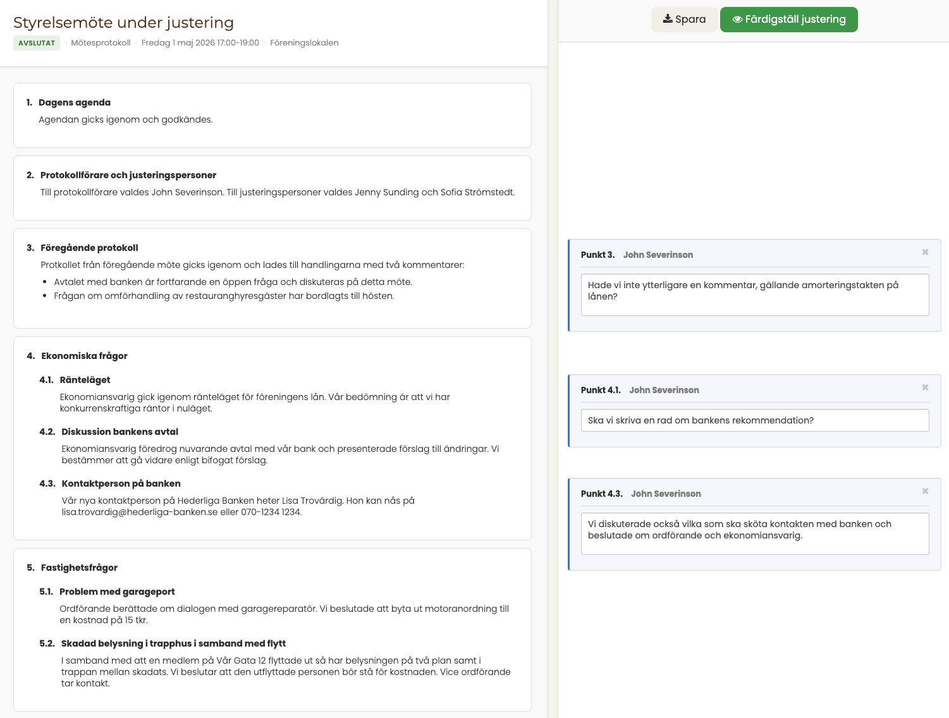Viewport: 949px width, 718px height.
Task: Click the paragraph about garagereparatör dialog
Action: (x=285, y=614)
